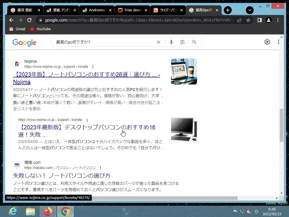The image size is (289, 217).
Task: Open the taskbar clock and date
Action: coord(272,212)
